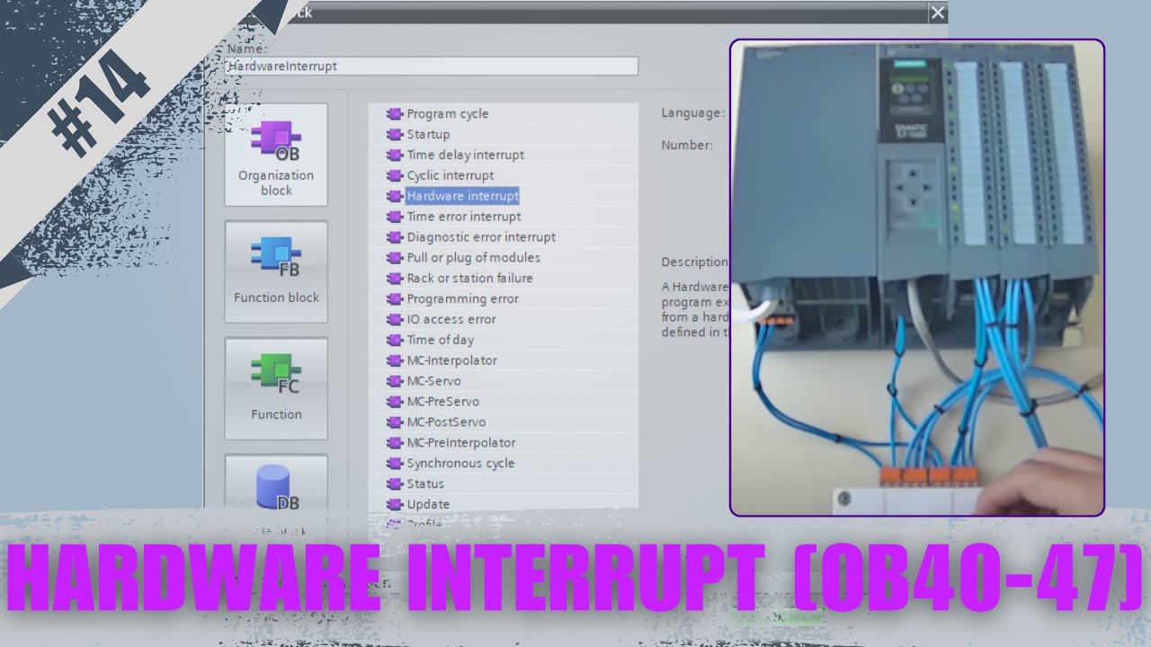The image size is (1151, 647).
Task: Click the PLC hardware video inset
Action: (x=917, y=278)
